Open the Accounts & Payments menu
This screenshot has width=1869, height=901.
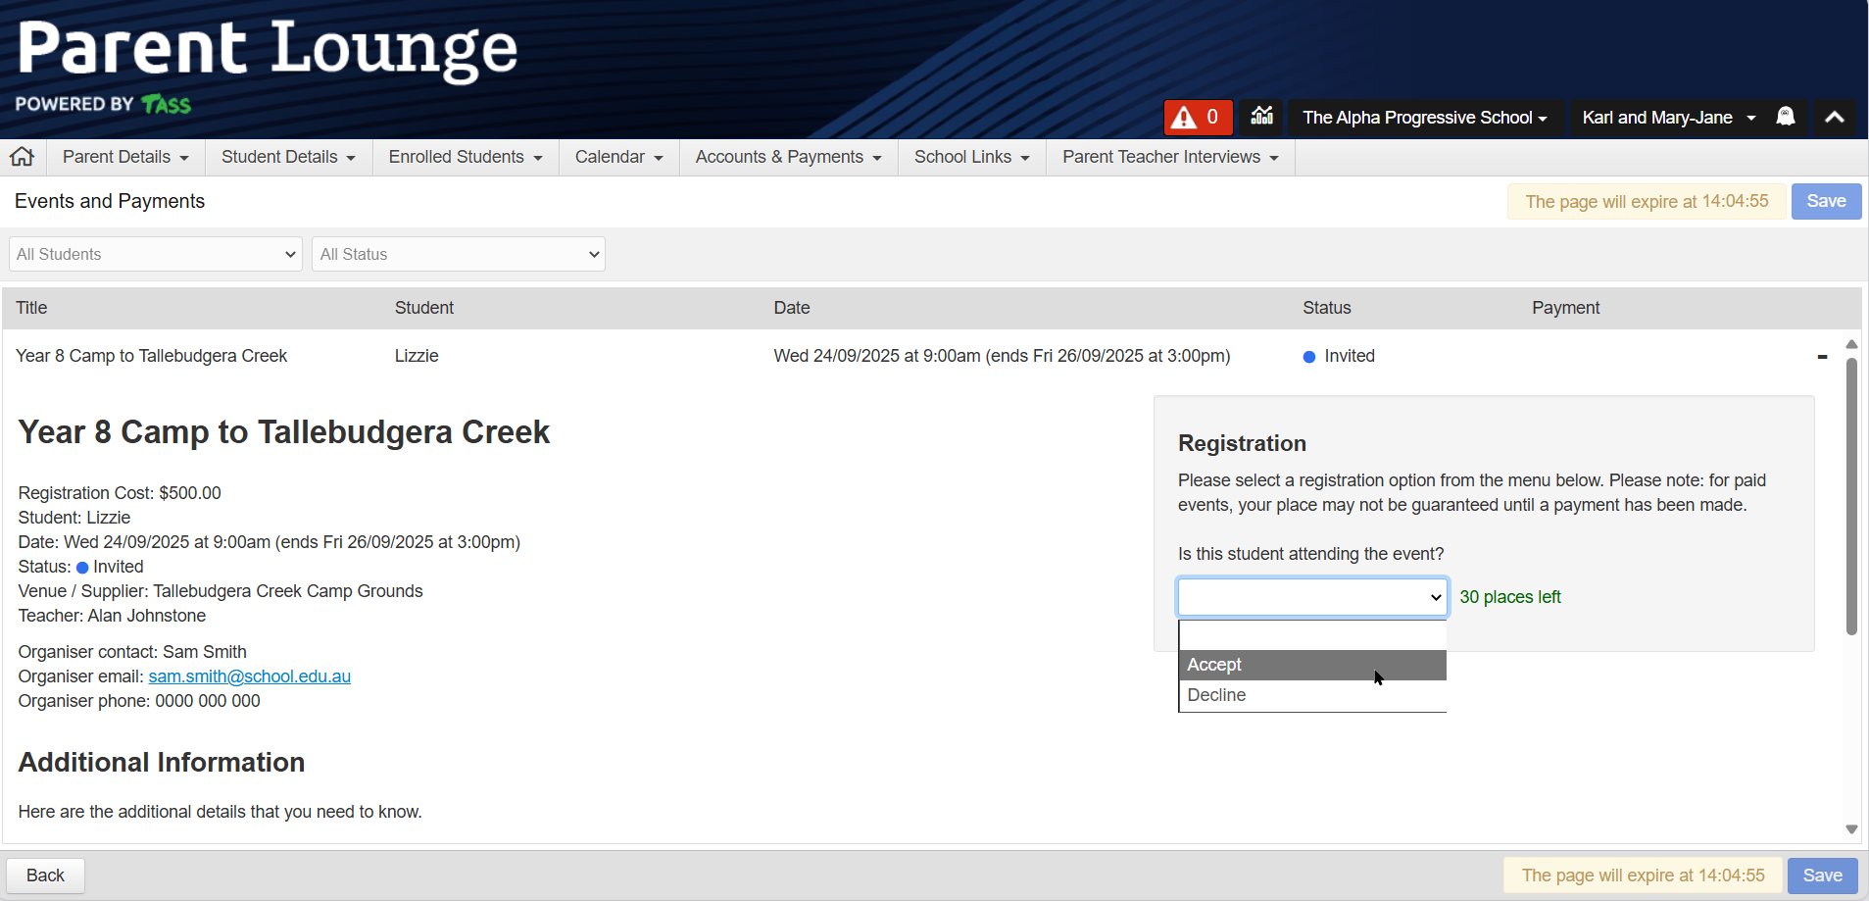tap(788, 157)
